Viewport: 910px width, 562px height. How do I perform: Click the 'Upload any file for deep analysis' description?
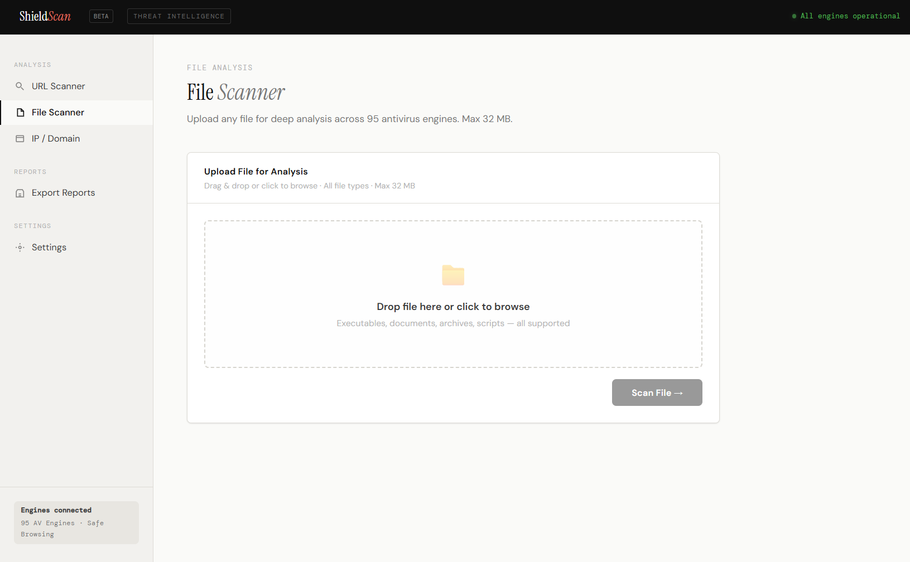[350, 119]
